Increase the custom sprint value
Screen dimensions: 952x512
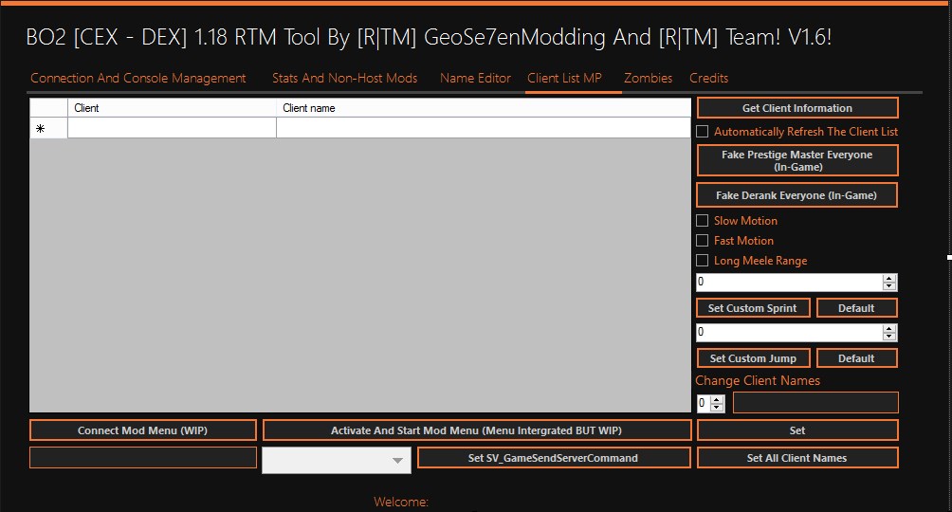tap(889, 278)
